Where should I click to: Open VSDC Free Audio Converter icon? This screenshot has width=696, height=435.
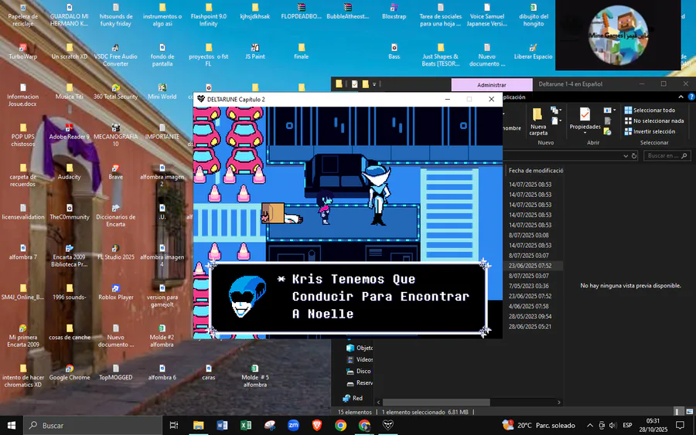115,55
